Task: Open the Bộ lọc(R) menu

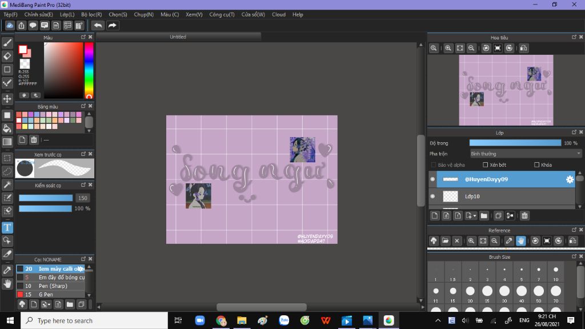Action: click(91, 14)
